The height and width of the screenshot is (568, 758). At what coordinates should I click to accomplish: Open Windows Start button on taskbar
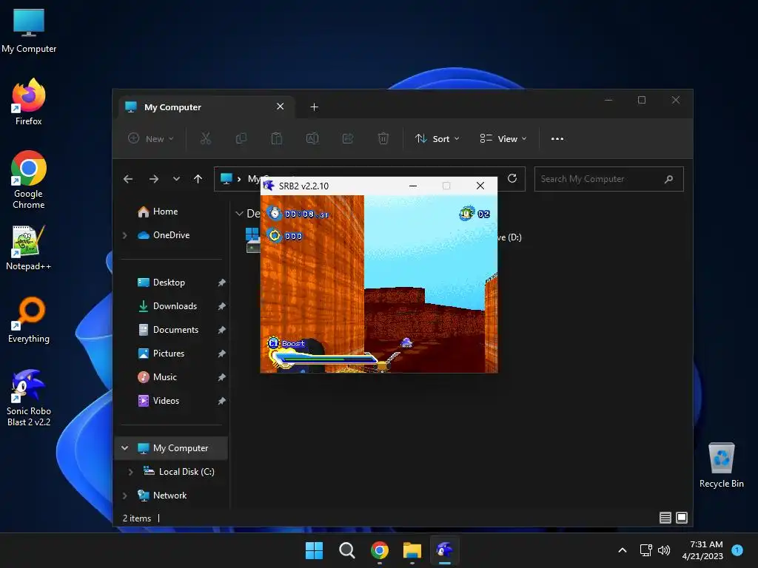coord(314,550)
